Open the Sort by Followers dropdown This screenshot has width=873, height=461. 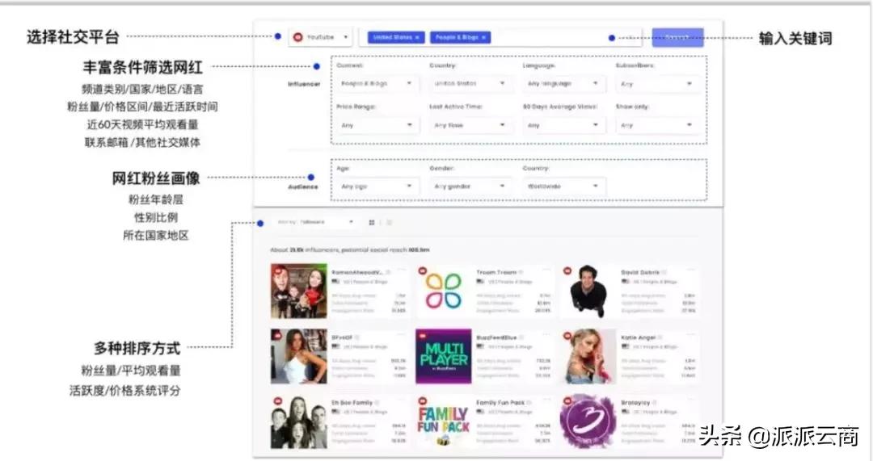315,222
